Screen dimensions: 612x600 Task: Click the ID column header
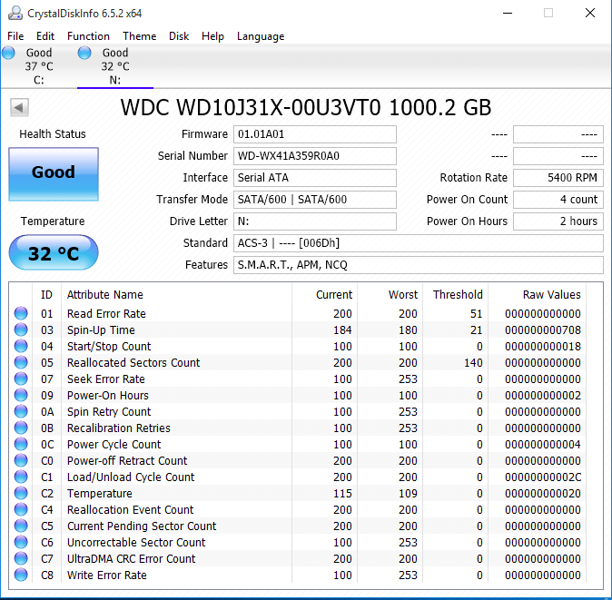pos(46,294)
